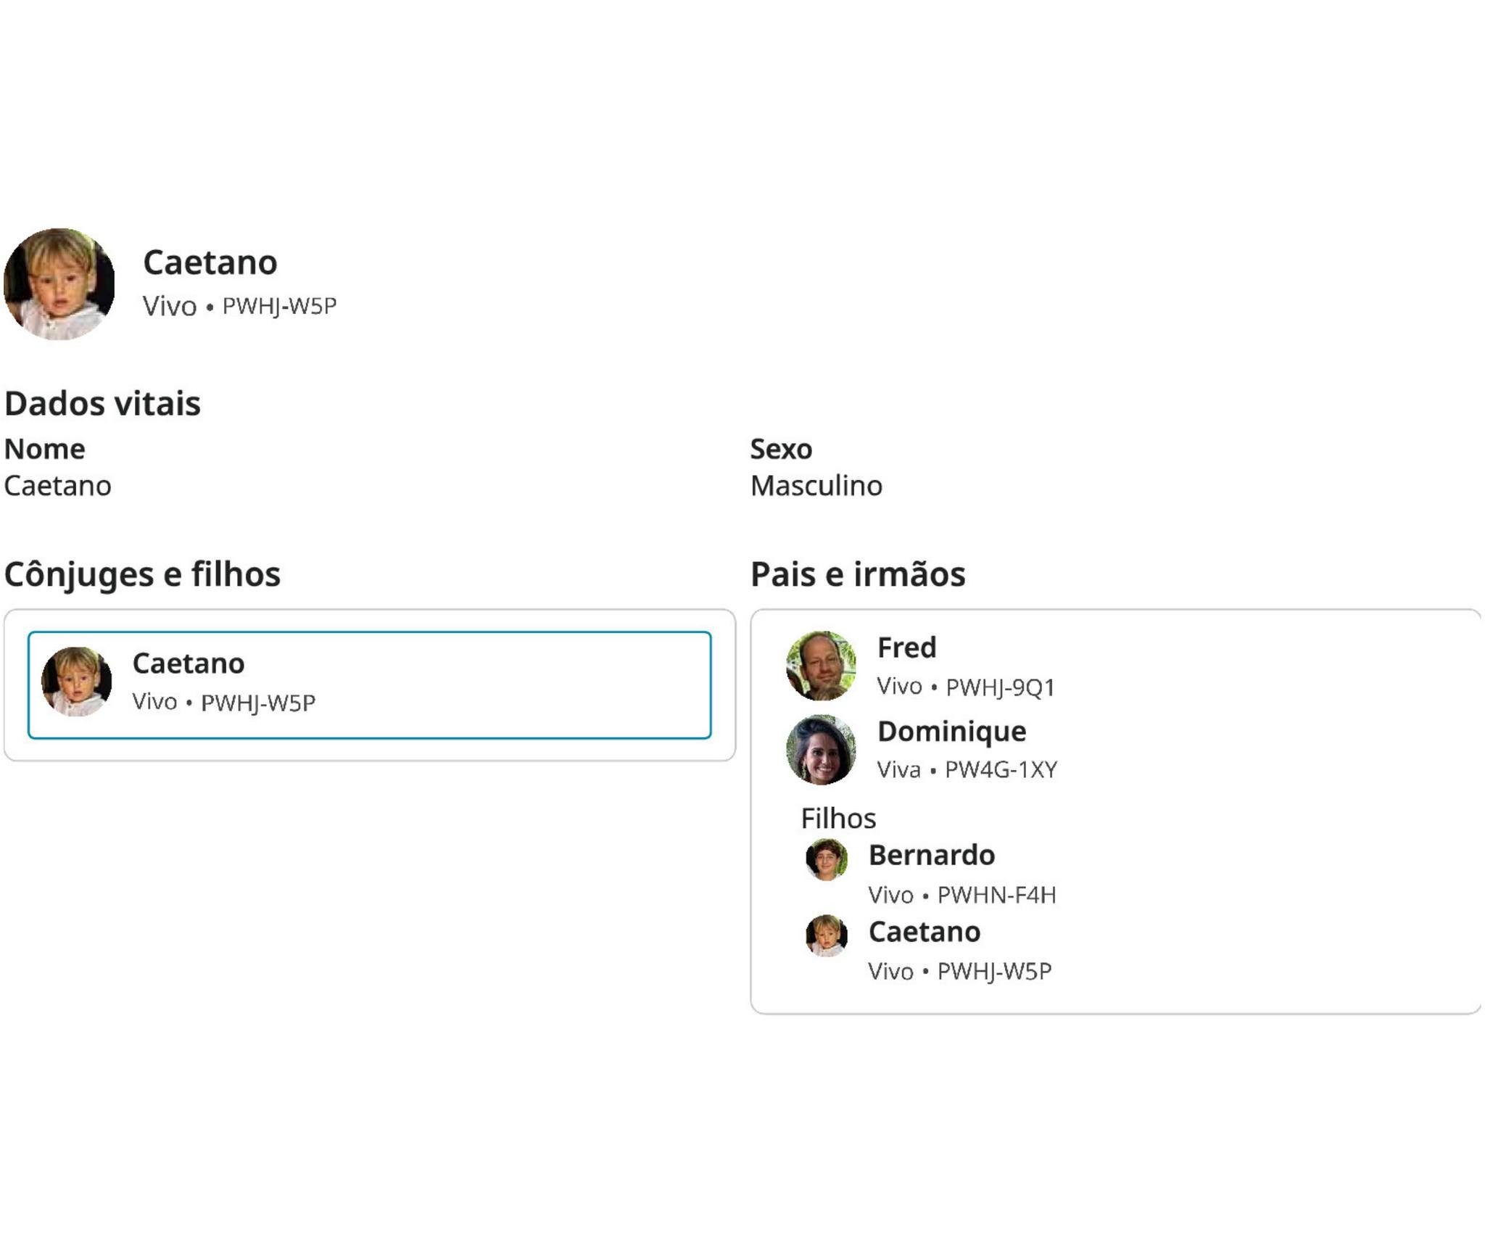Click Fred's ID PWHJ-9Q1

(1000, 687)
